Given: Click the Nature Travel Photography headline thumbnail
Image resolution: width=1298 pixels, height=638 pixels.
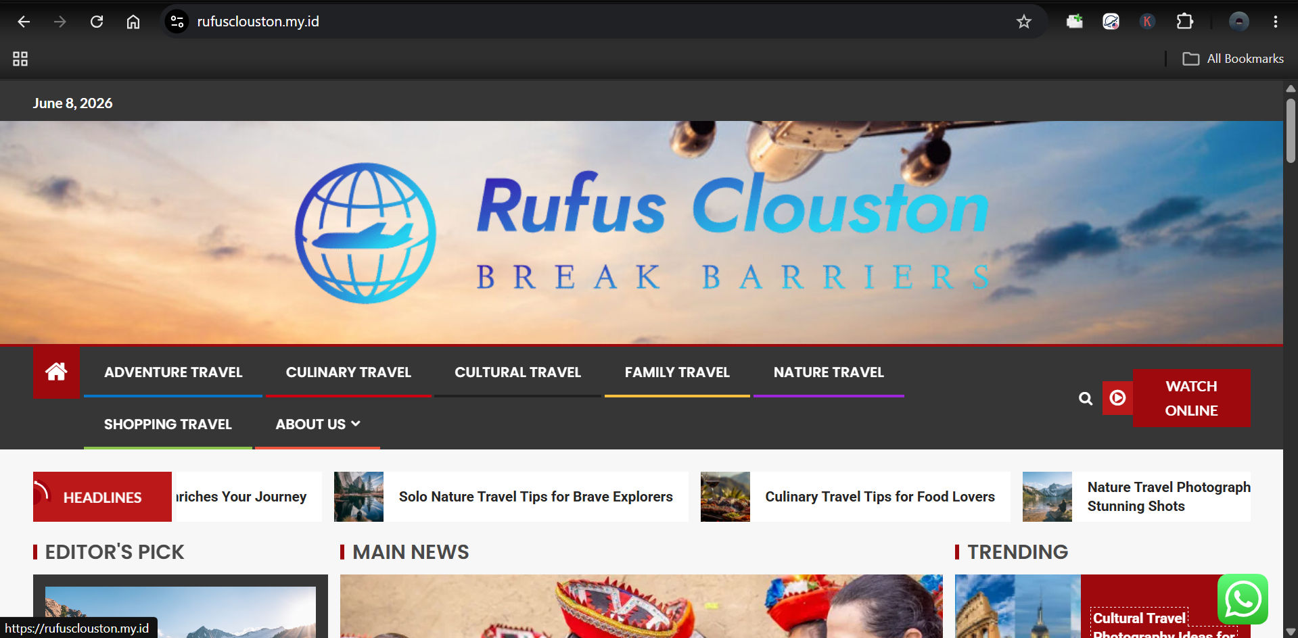Looking at the screenshot, I should [1047, 497].
